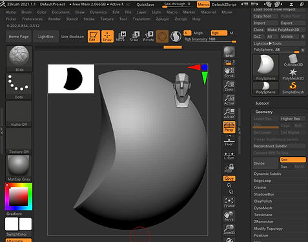This screenshot has width=308, height=242.
Task: Open the Blob brush selector
Action: tap(19, 59)
